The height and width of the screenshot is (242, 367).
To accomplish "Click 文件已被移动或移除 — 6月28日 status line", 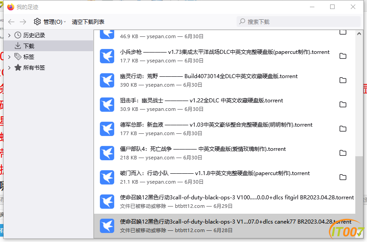I will [176, 231].
